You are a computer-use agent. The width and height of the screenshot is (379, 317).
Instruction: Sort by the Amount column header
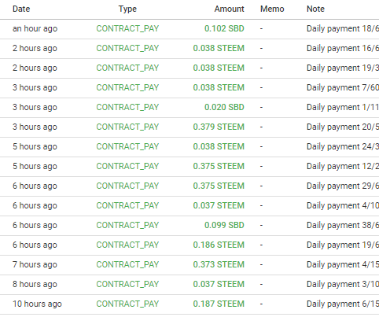click(230, 9)
